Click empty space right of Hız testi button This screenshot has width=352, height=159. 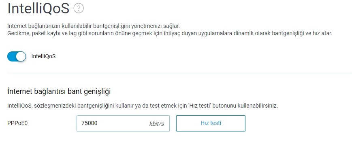(299, 123)
